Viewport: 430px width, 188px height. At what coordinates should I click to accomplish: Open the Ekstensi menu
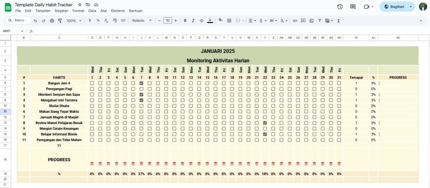pos(118,10)
